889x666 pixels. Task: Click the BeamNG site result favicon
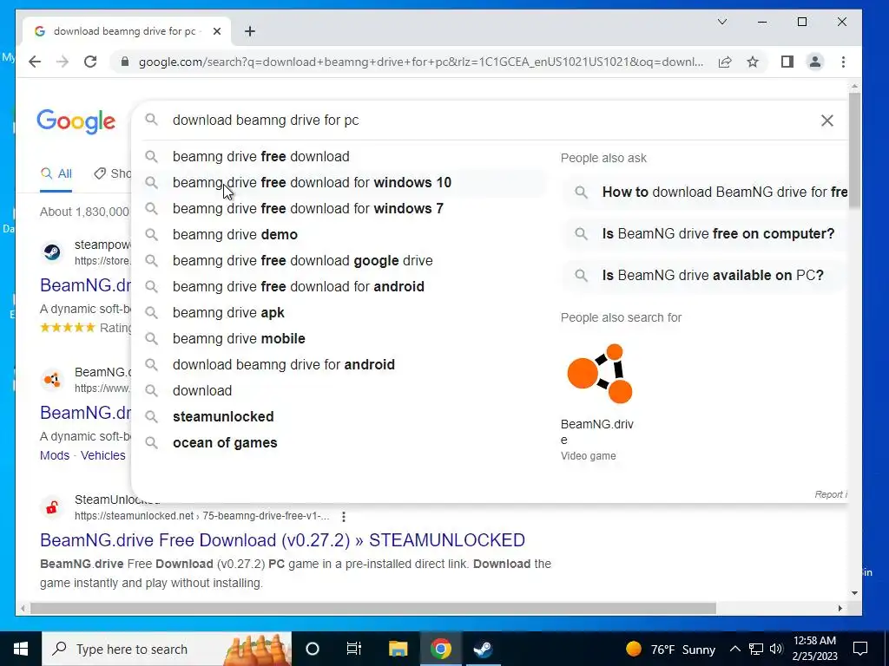tap(52, 380)
